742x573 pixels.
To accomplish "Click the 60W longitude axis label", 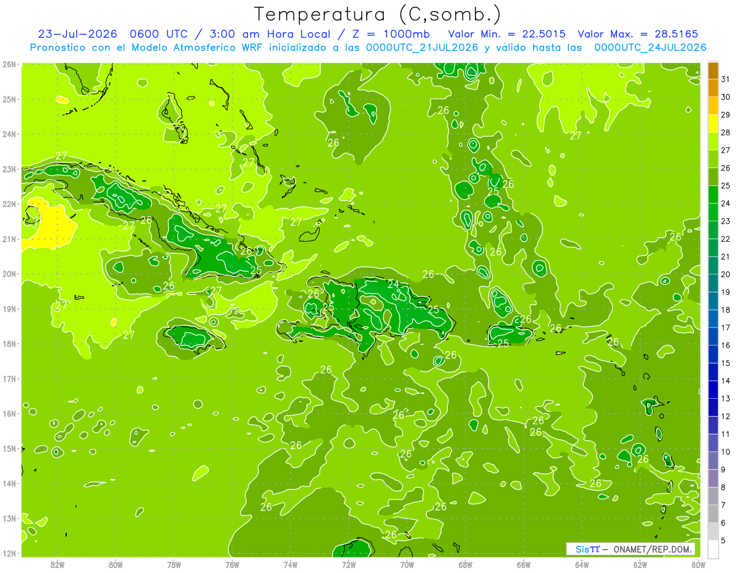I will pos(698,564).
